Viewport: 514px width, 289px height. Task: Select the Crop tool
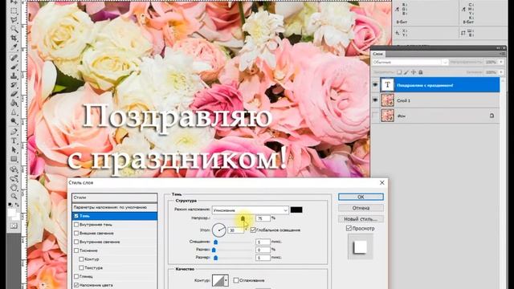tap(14, 39)
